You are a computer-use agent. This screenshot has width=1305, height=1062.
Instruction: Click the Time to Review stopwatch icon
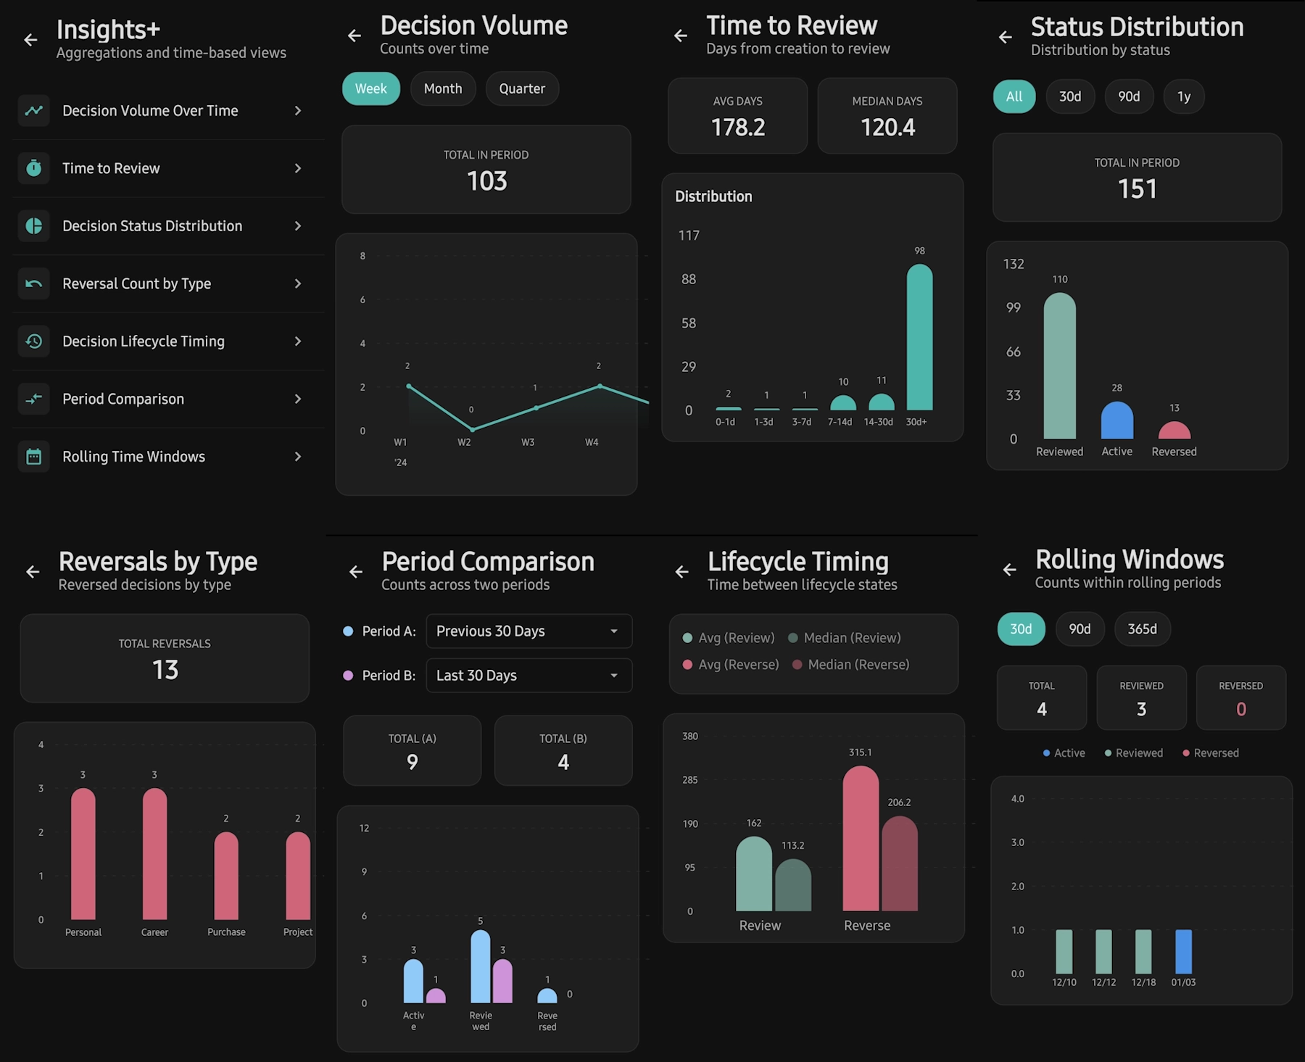33,168
